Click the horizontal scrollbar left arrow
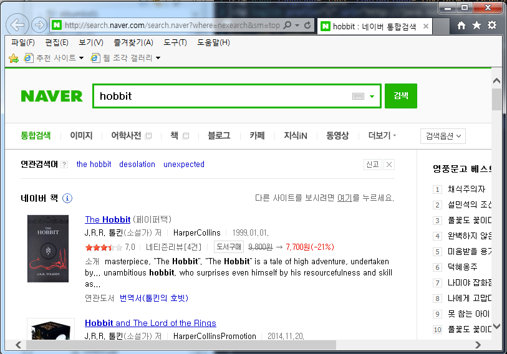This screenshot has height=354, width=507. [x=19, y=345]
